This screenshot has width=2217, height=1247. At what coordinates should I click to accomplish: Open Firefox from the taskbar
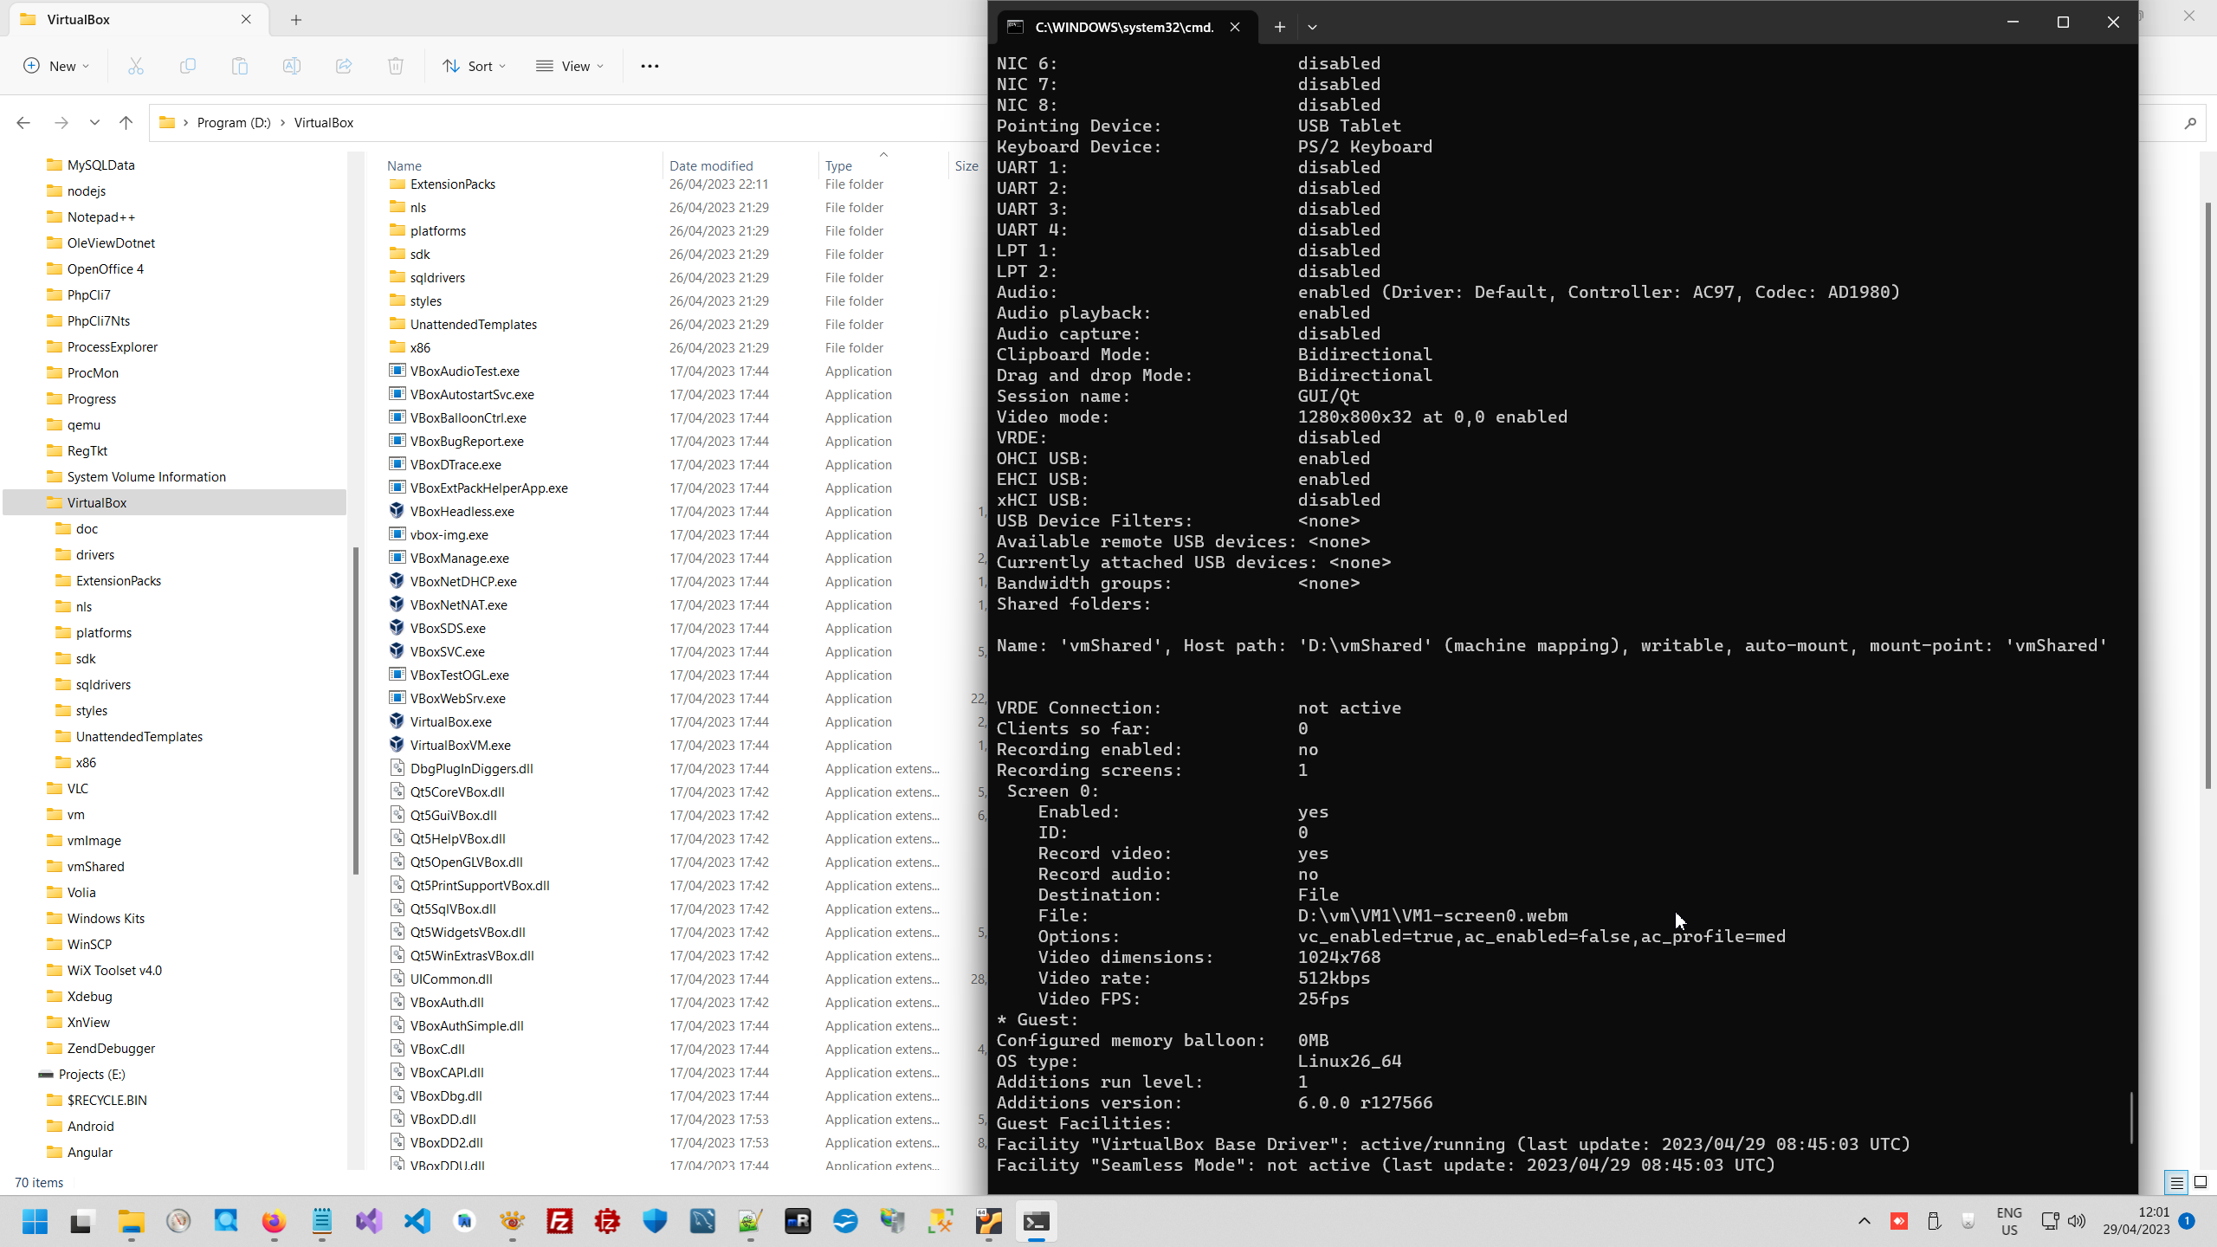[x=274, y=1222]
